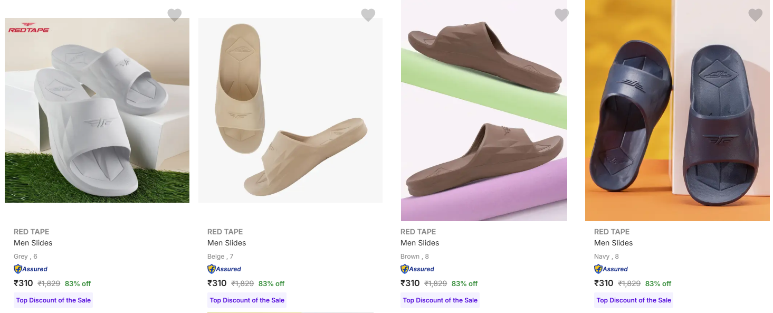Viewport: 773px width, 313px height.
Task: Open the Men Slides link for grey pair
Action: coord(33,243)
